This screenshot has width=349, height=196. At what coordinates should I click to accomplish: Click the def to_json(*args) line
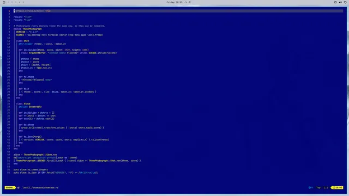30,137
